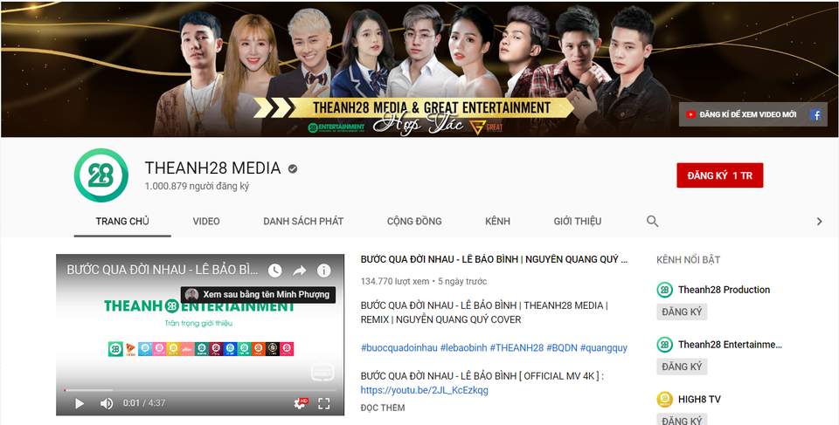The image size is (839, 425).
Task: Switch to TRANG CHỦ tab
Action: (122, 222)
